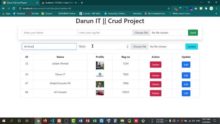Go back with the browser back arrow
Viewport: 220px width, 124px height.
coord(3,8)
